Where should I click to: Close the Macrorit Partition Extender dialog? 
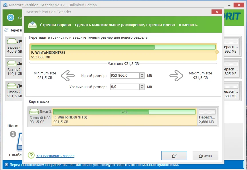[217, 12]
